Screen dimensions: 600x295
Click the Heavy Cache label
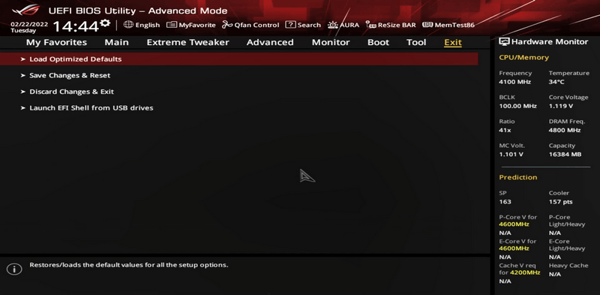coord(568,266)
